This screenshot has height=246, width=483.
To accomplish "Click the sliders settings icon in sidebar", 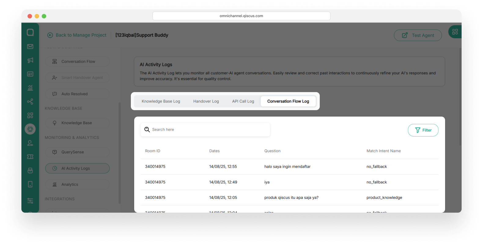I will (x=30, y=201).
